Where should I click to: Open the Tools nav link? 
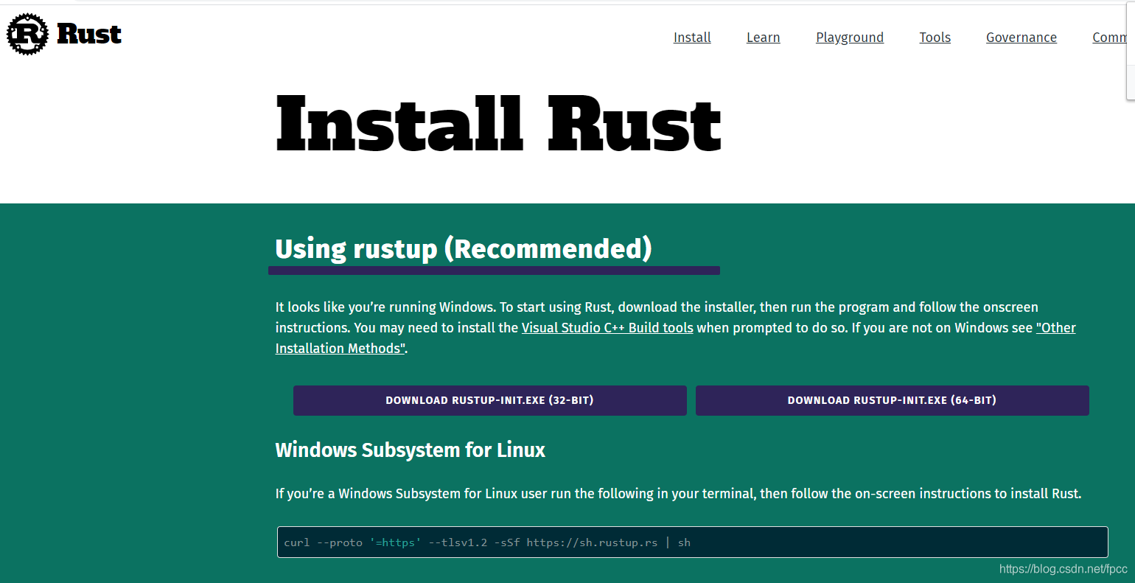[935, 38]
